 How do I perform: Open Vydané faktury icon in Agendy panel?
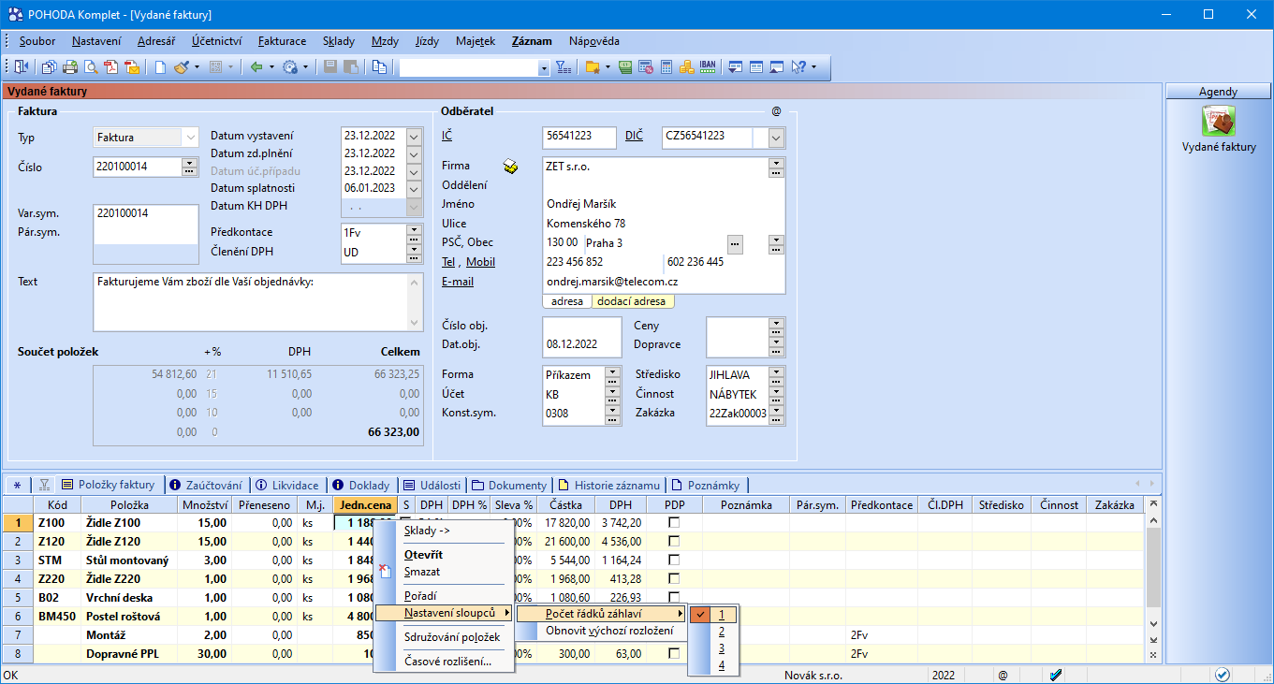(1219, 122)
